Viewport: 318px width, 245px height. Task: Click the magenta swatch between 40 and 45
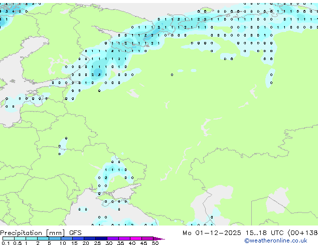click(x=136, y=238)
